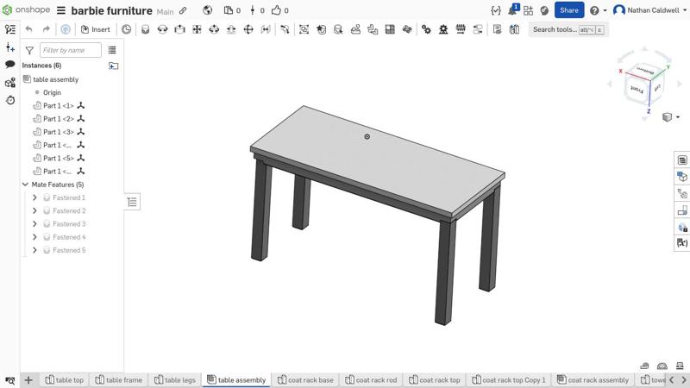Select the Revolute mate tool
Viewport: 690px width, 388px height.
pos(162,29)
